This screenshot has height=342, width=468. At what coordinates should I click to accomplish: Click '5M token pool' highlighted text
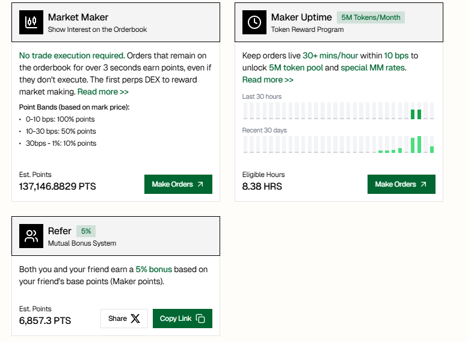(296, 67)
